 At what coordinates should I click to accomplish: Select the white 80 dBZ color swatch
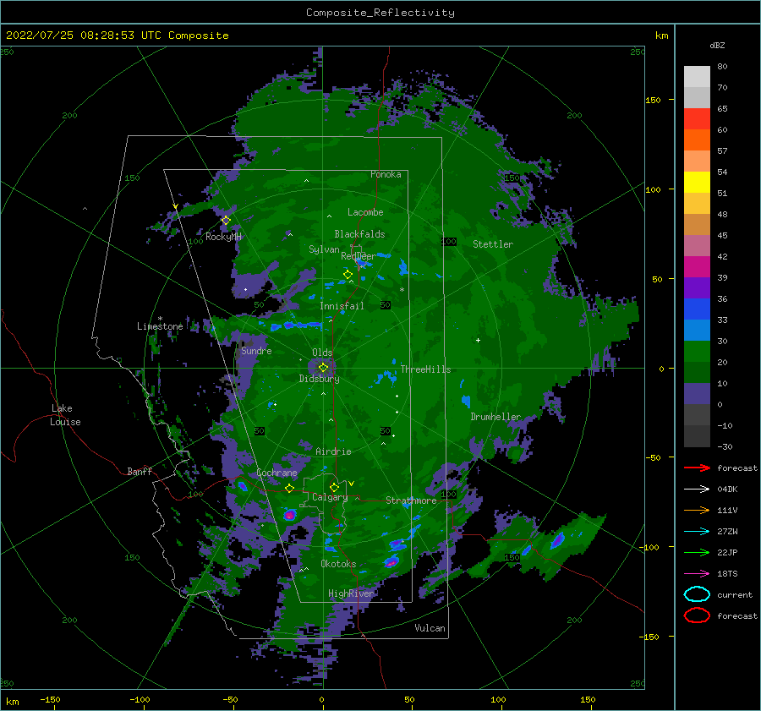click(x=697, y=76)
